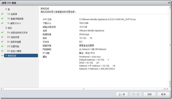Click the 2 目标 section heading
The width and height of the screenshot is (172, 99).
click(x=9, y=28)
